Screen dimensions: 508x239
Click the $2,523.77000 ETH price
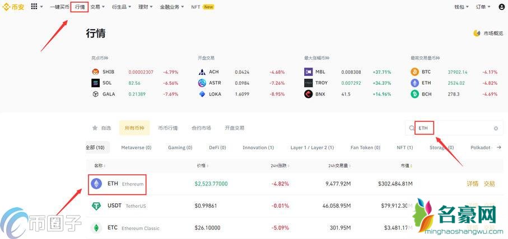click(211, 184)
